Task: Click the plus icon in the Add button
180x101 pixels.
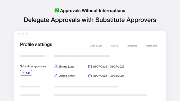Action: pyautogui.click(x=23, y=73)
